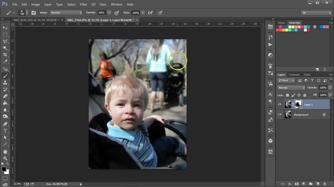Select the Brush tool in toolbox

pyautogui.click(x=5, y=76)
